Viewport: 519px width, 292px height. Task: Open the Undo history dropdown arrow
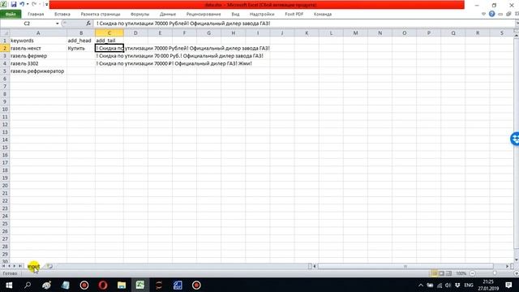(x=28, y=4)
